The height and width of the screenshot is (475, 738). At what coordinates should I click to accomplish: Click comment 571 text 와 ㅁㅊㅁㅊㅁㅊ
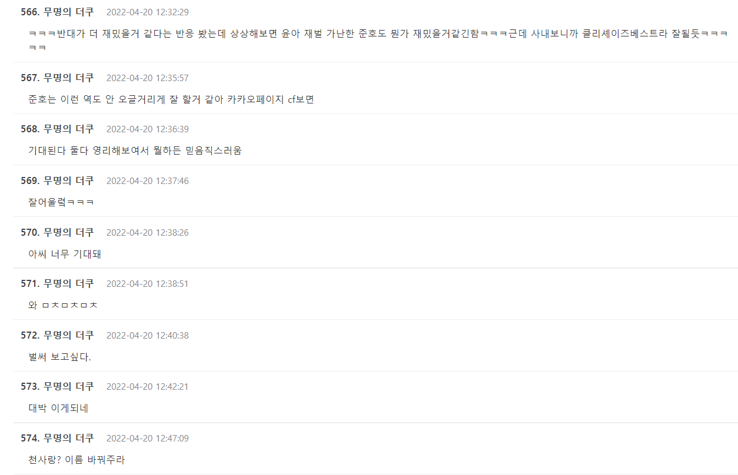point(63,305)
